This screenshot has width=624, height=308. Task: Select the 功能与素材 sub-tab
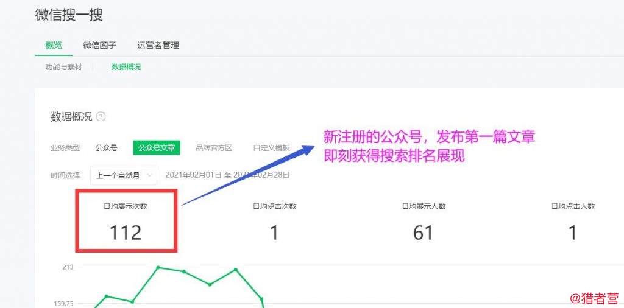63,67
